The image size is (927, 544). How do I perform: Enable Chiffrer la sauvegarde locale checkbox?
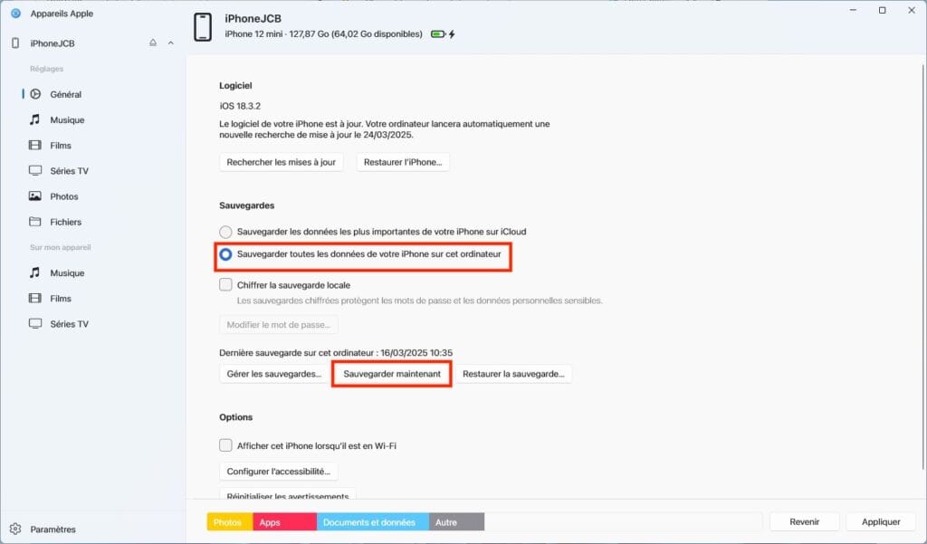(226, 285)
